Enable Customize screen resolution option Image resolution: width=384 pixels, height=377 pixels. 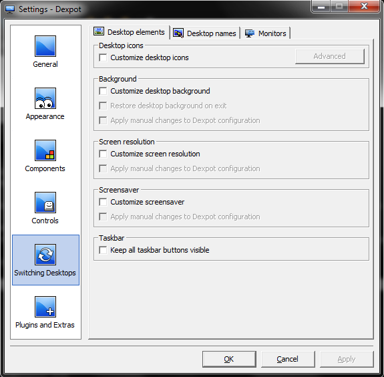[103, 154]
